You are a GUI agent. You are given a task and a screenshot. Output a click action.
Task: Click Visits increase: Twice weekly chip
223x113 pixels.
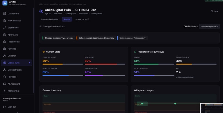pyautogui.click(x=132, y=38)
